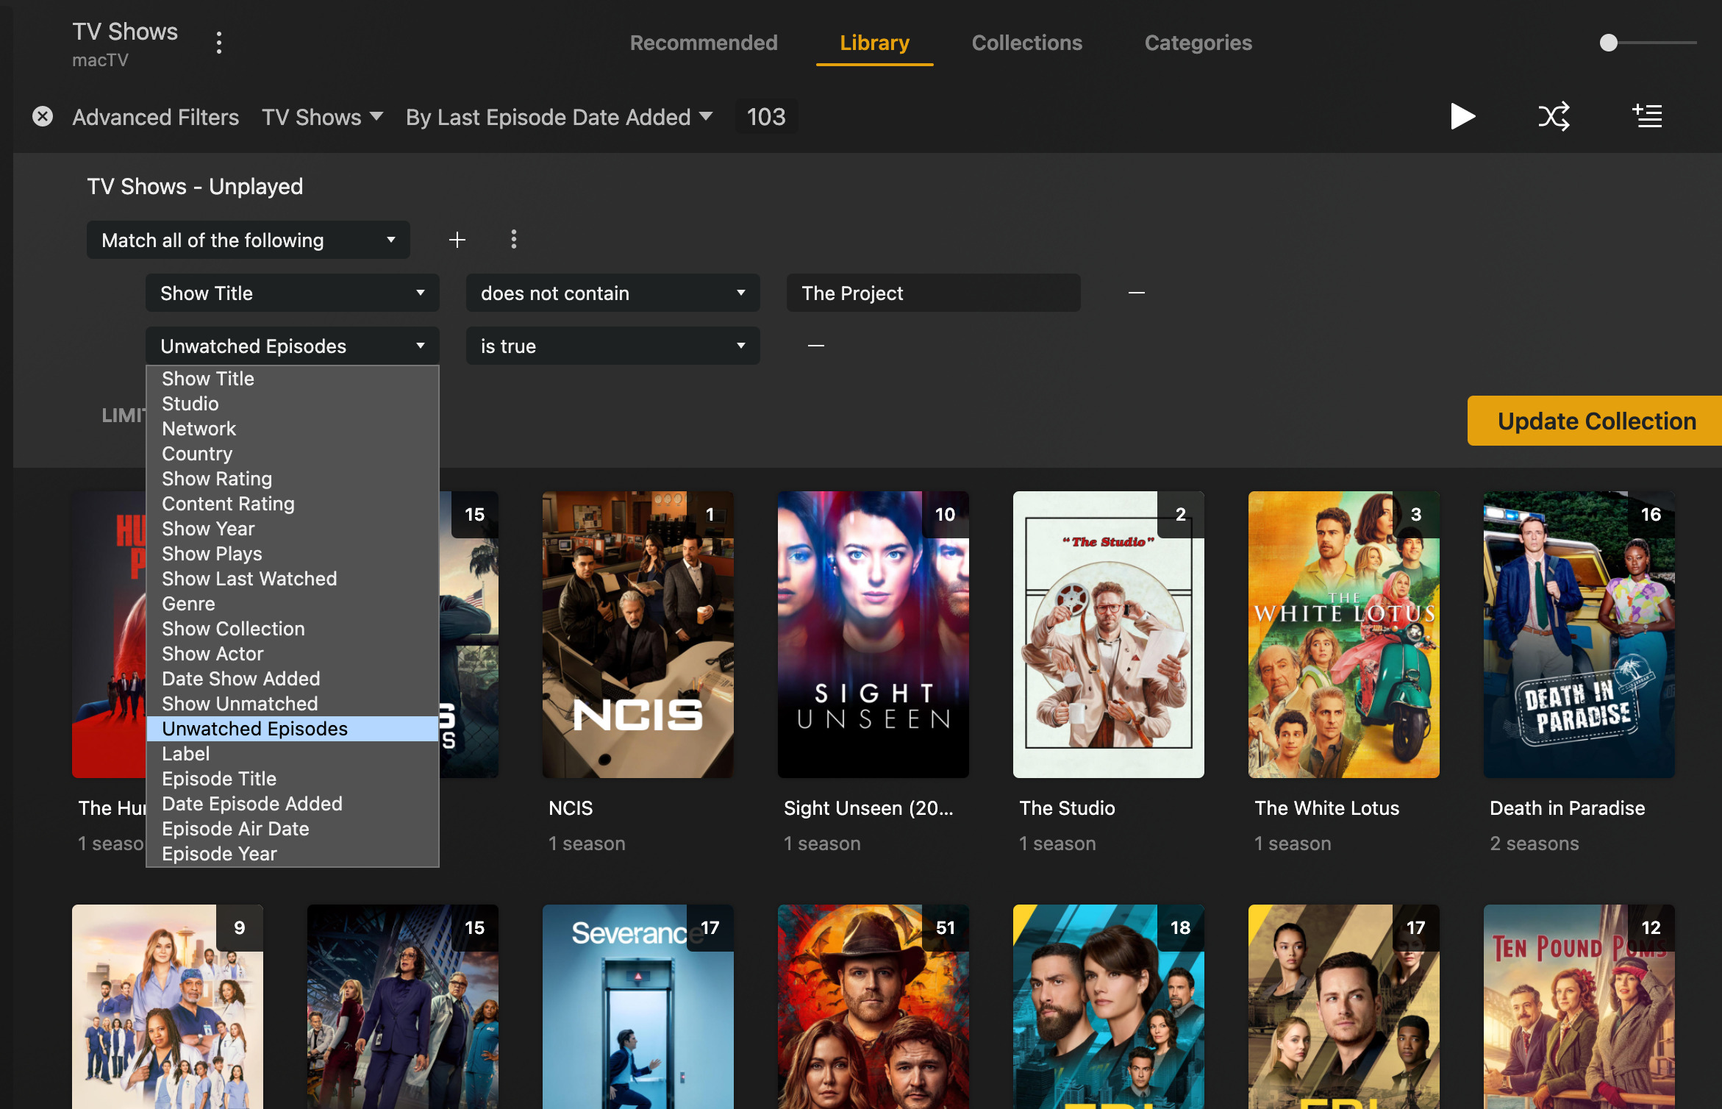Click the Update Collection button
1722x1109 pixels.
pyautogui.click(x=1596, y=421)
